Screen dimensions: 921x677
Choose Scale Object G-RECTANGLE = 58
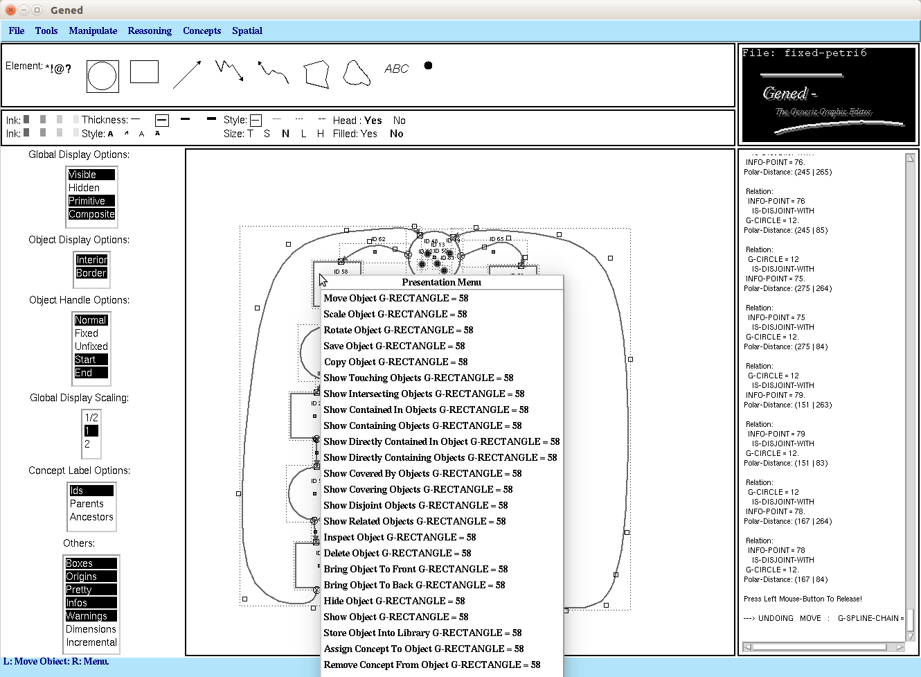tap(442, 314)
